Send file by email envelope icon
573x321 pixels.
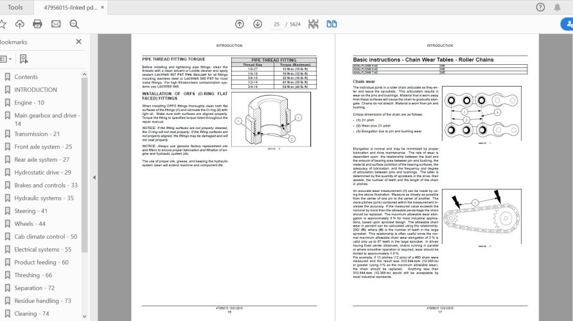pos(56,24)
